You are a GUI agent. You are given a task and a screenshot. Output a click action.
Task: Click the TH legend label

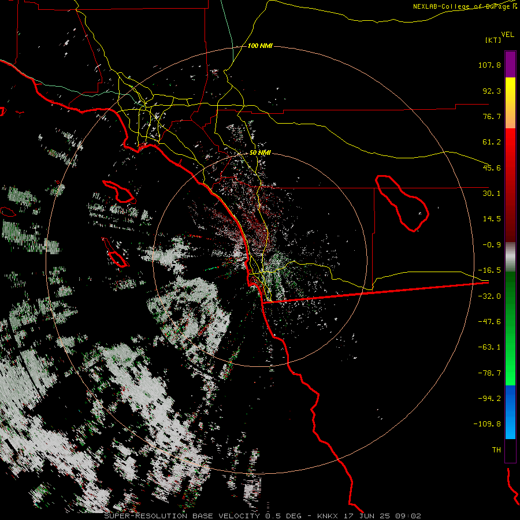[x=496, y=450]
